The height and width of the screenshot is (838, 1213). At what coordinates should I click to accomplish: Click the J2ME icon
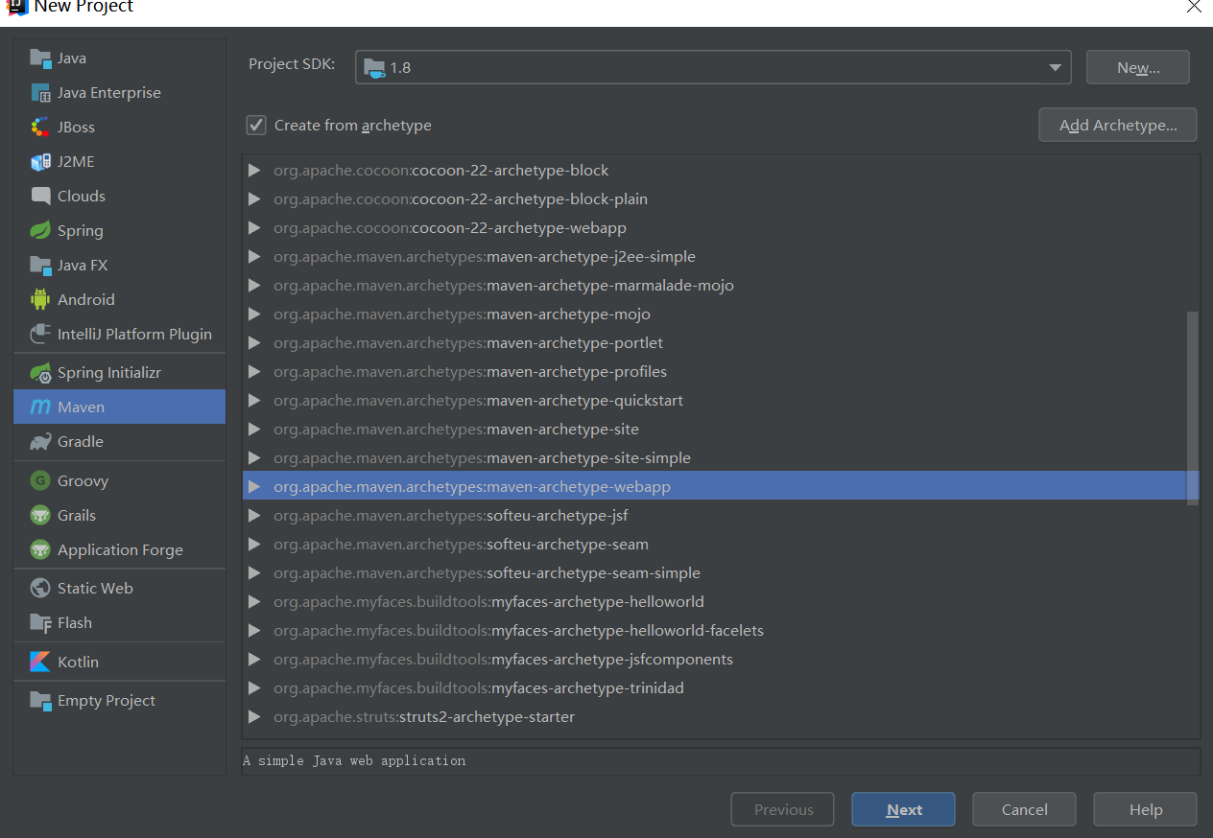[x=40, y=161]
